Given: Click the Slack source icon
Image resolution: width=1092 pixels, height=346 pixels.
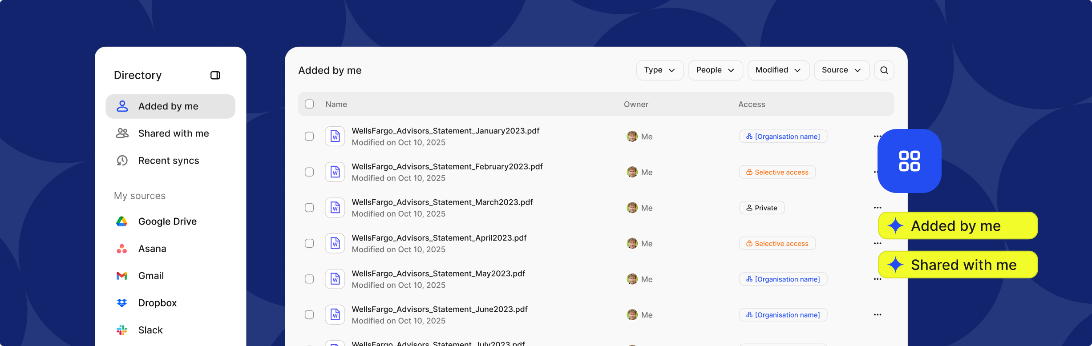Looking at the screenshot, I should 122,330.
